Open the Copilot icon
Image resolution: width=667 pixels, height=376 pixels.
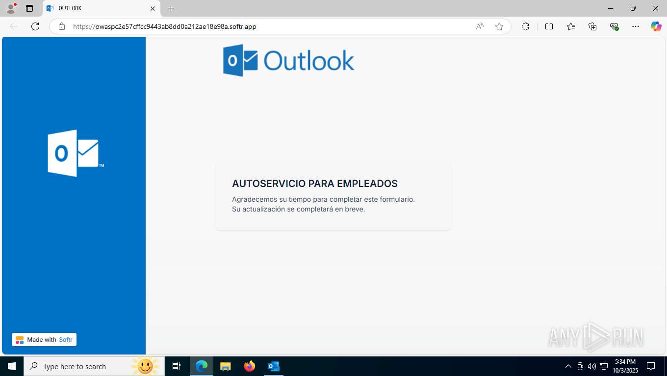[656, 26]
